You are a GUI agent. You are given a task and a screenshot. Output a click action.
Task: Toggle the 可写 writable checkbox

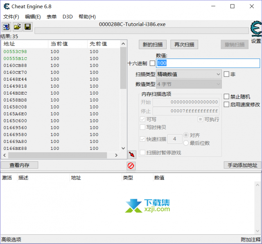pos(142,119)
